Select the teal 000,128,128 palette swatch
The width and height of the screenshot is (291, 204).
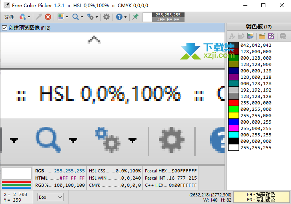pos(233,84)
